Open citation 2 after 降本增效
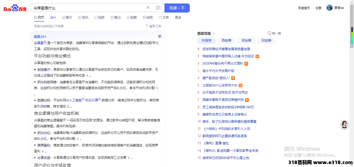This screenshot has width=354, height=167. point(68,106)
